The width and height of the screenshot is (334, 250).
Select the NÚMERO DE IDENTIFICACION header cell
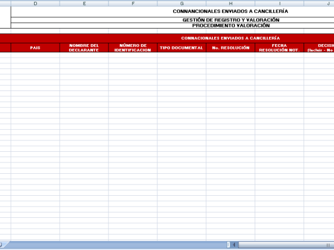coord(133,48)
